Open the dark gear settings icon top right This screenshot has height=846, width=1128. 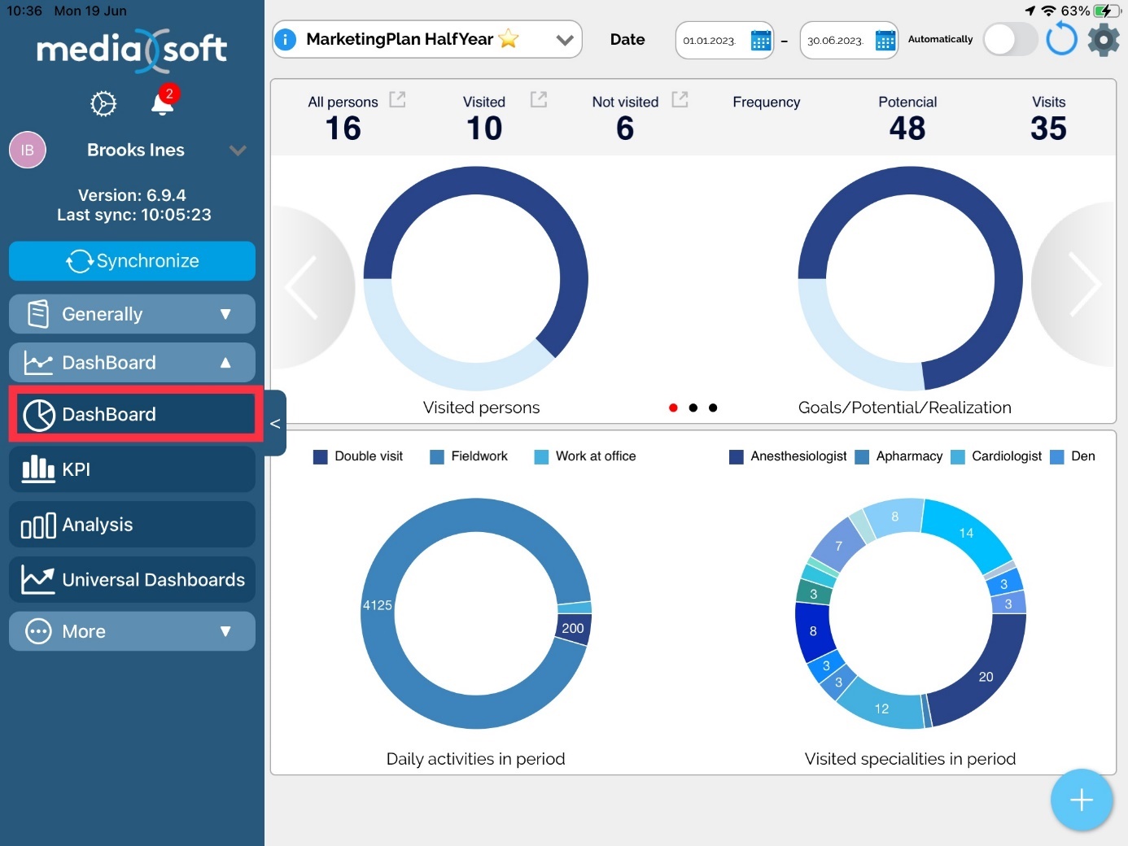pyautogui.click(x=1104, y=39)
